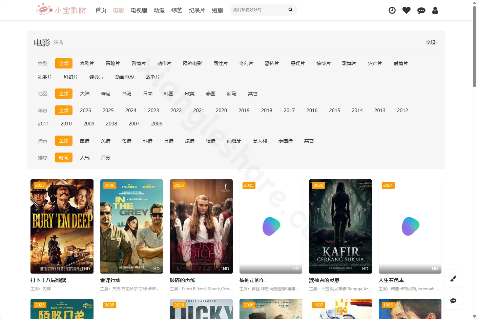Sort movies by 人气
The height and width of the screenshot is (319, 477).
point(85,158)
